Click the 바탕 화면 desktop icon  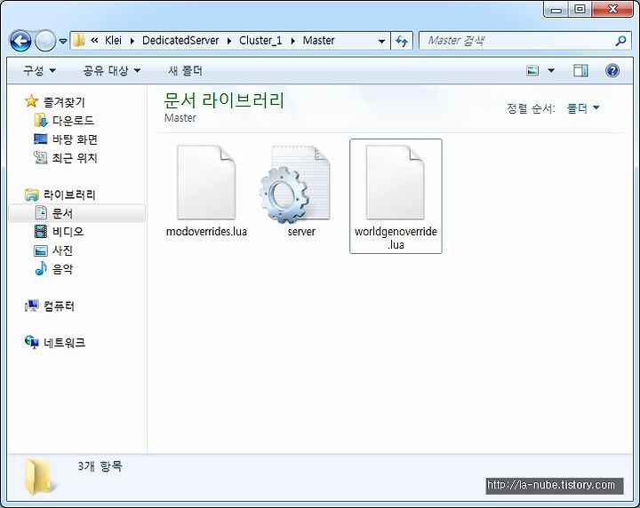40,139
